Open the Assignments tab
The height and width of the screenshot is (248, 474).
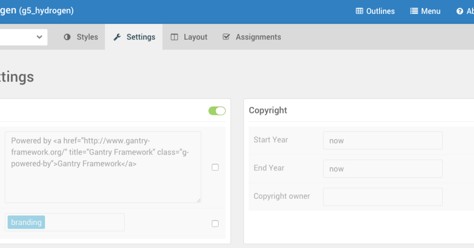click(258, 37)
